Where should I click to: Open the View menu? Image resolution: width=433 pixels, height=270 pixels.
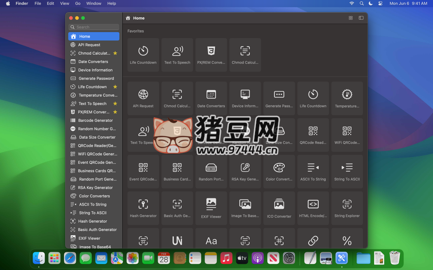click(x=65, y=3)
